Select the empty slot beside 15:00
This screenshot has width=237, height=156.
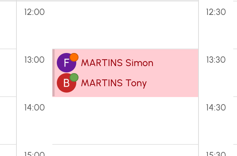pos(125,150)
